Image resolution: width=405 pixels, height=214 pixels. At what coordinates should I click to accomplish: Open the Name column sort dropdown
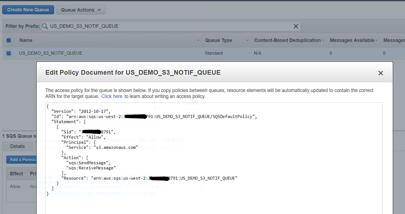[x=198, y=40]
